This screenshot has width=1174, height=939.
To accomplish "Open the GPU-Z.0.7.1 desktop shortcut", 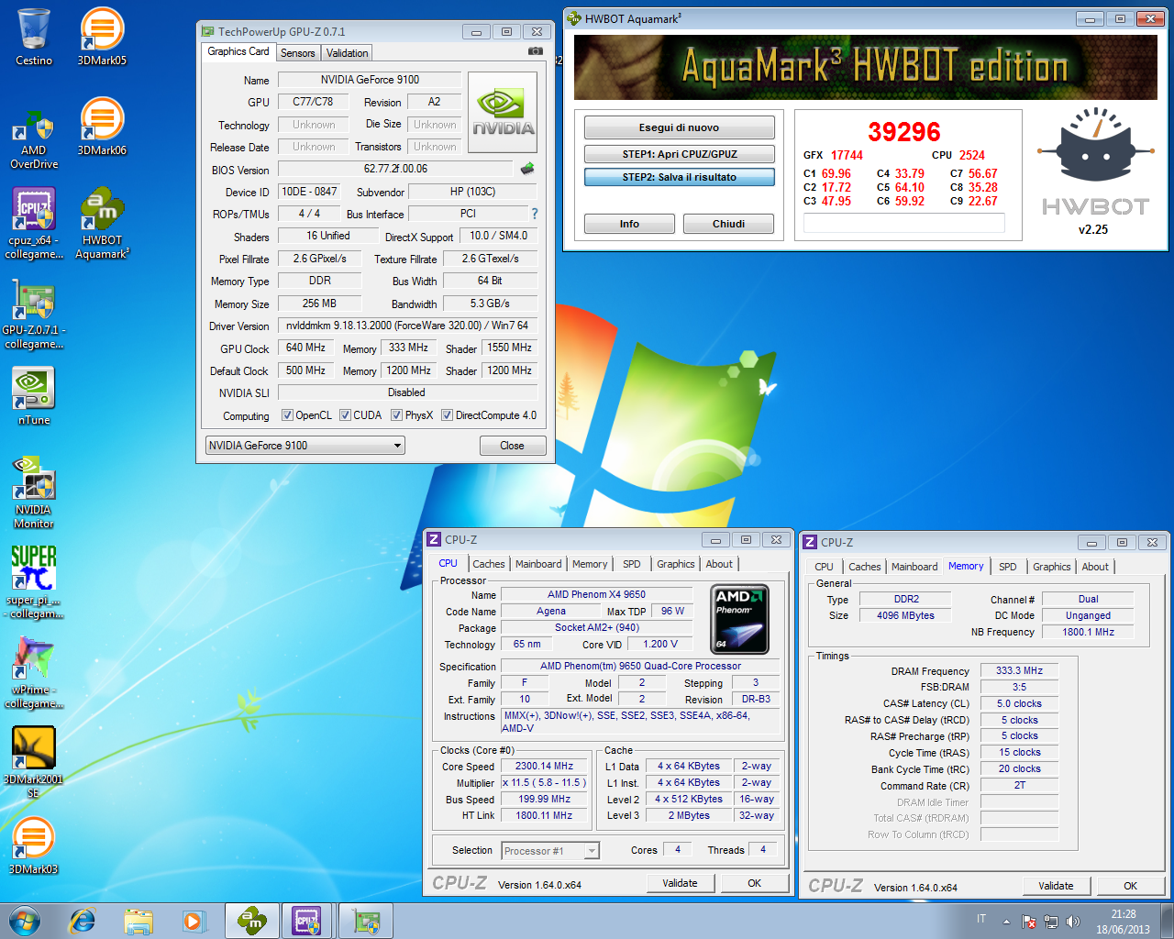I will click(34, 313).
